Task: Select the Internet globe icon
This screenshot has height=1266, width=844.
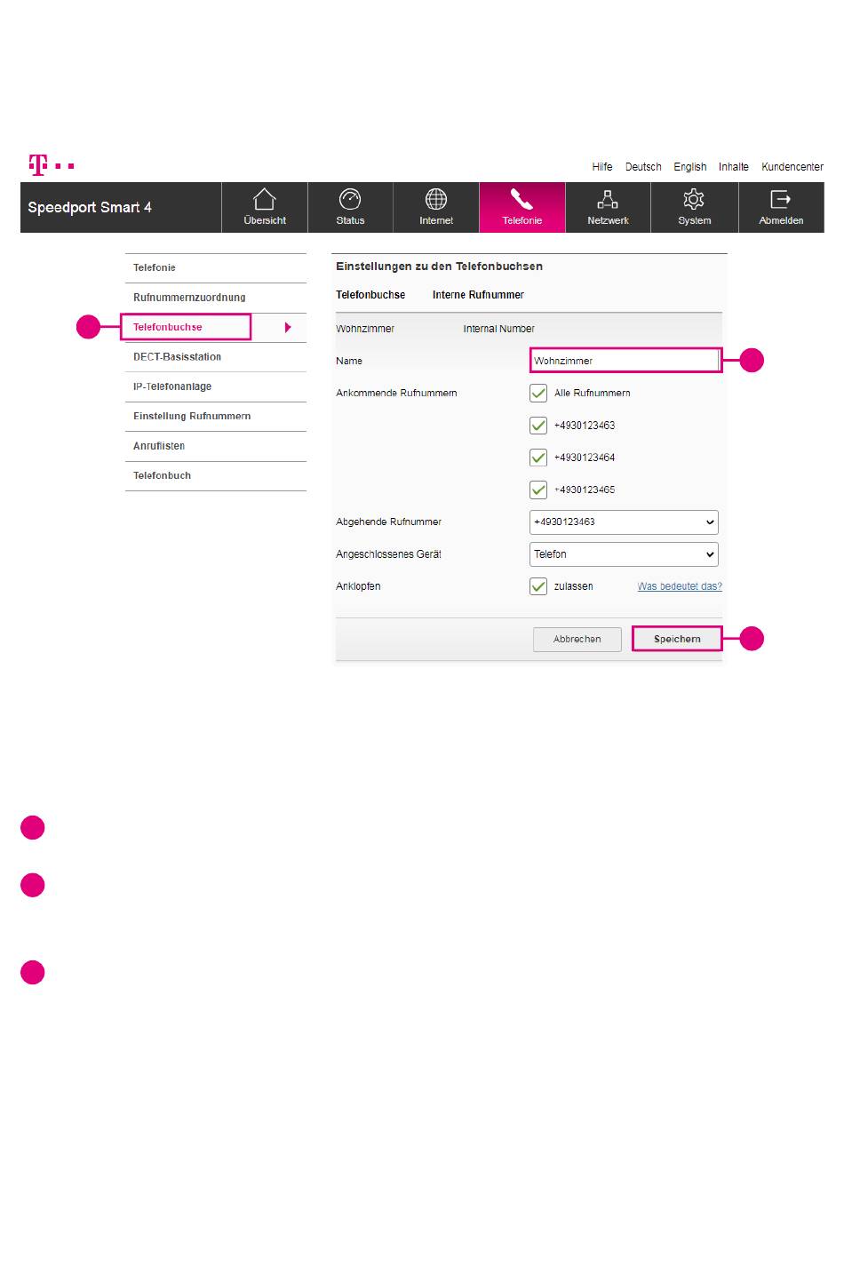Action: pos(436,199)
